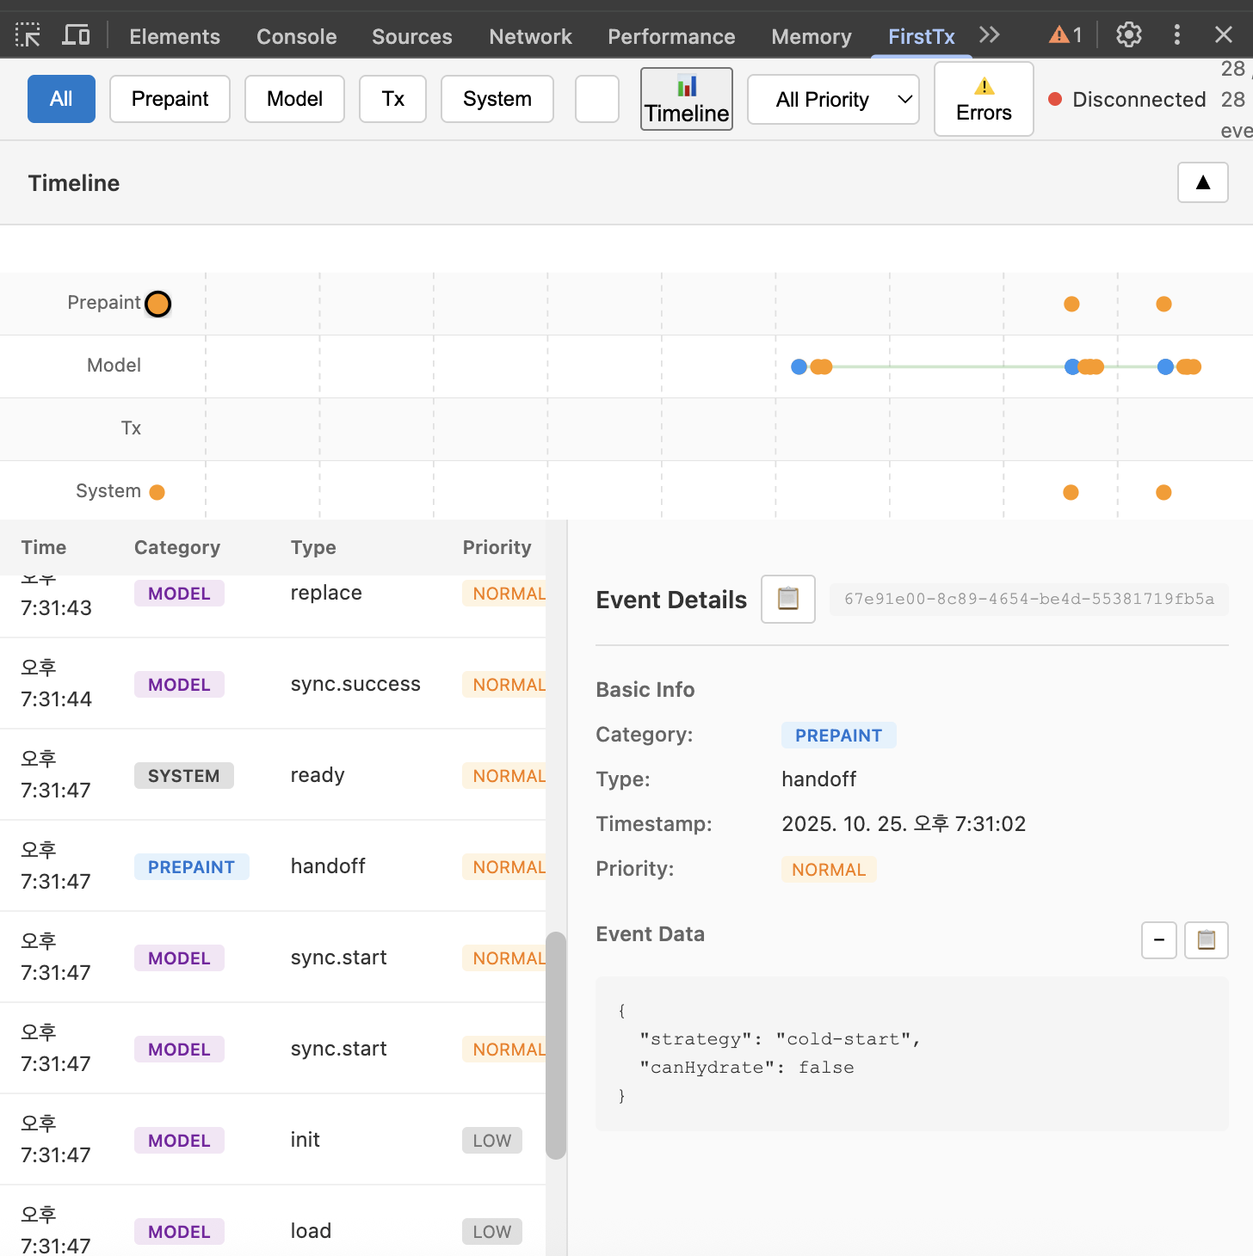
Task: Sort by the Time column header
Action: coord(44,547)
